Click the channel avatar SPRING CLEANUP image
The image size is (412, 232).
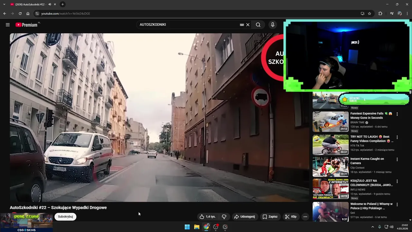point(26,222)
